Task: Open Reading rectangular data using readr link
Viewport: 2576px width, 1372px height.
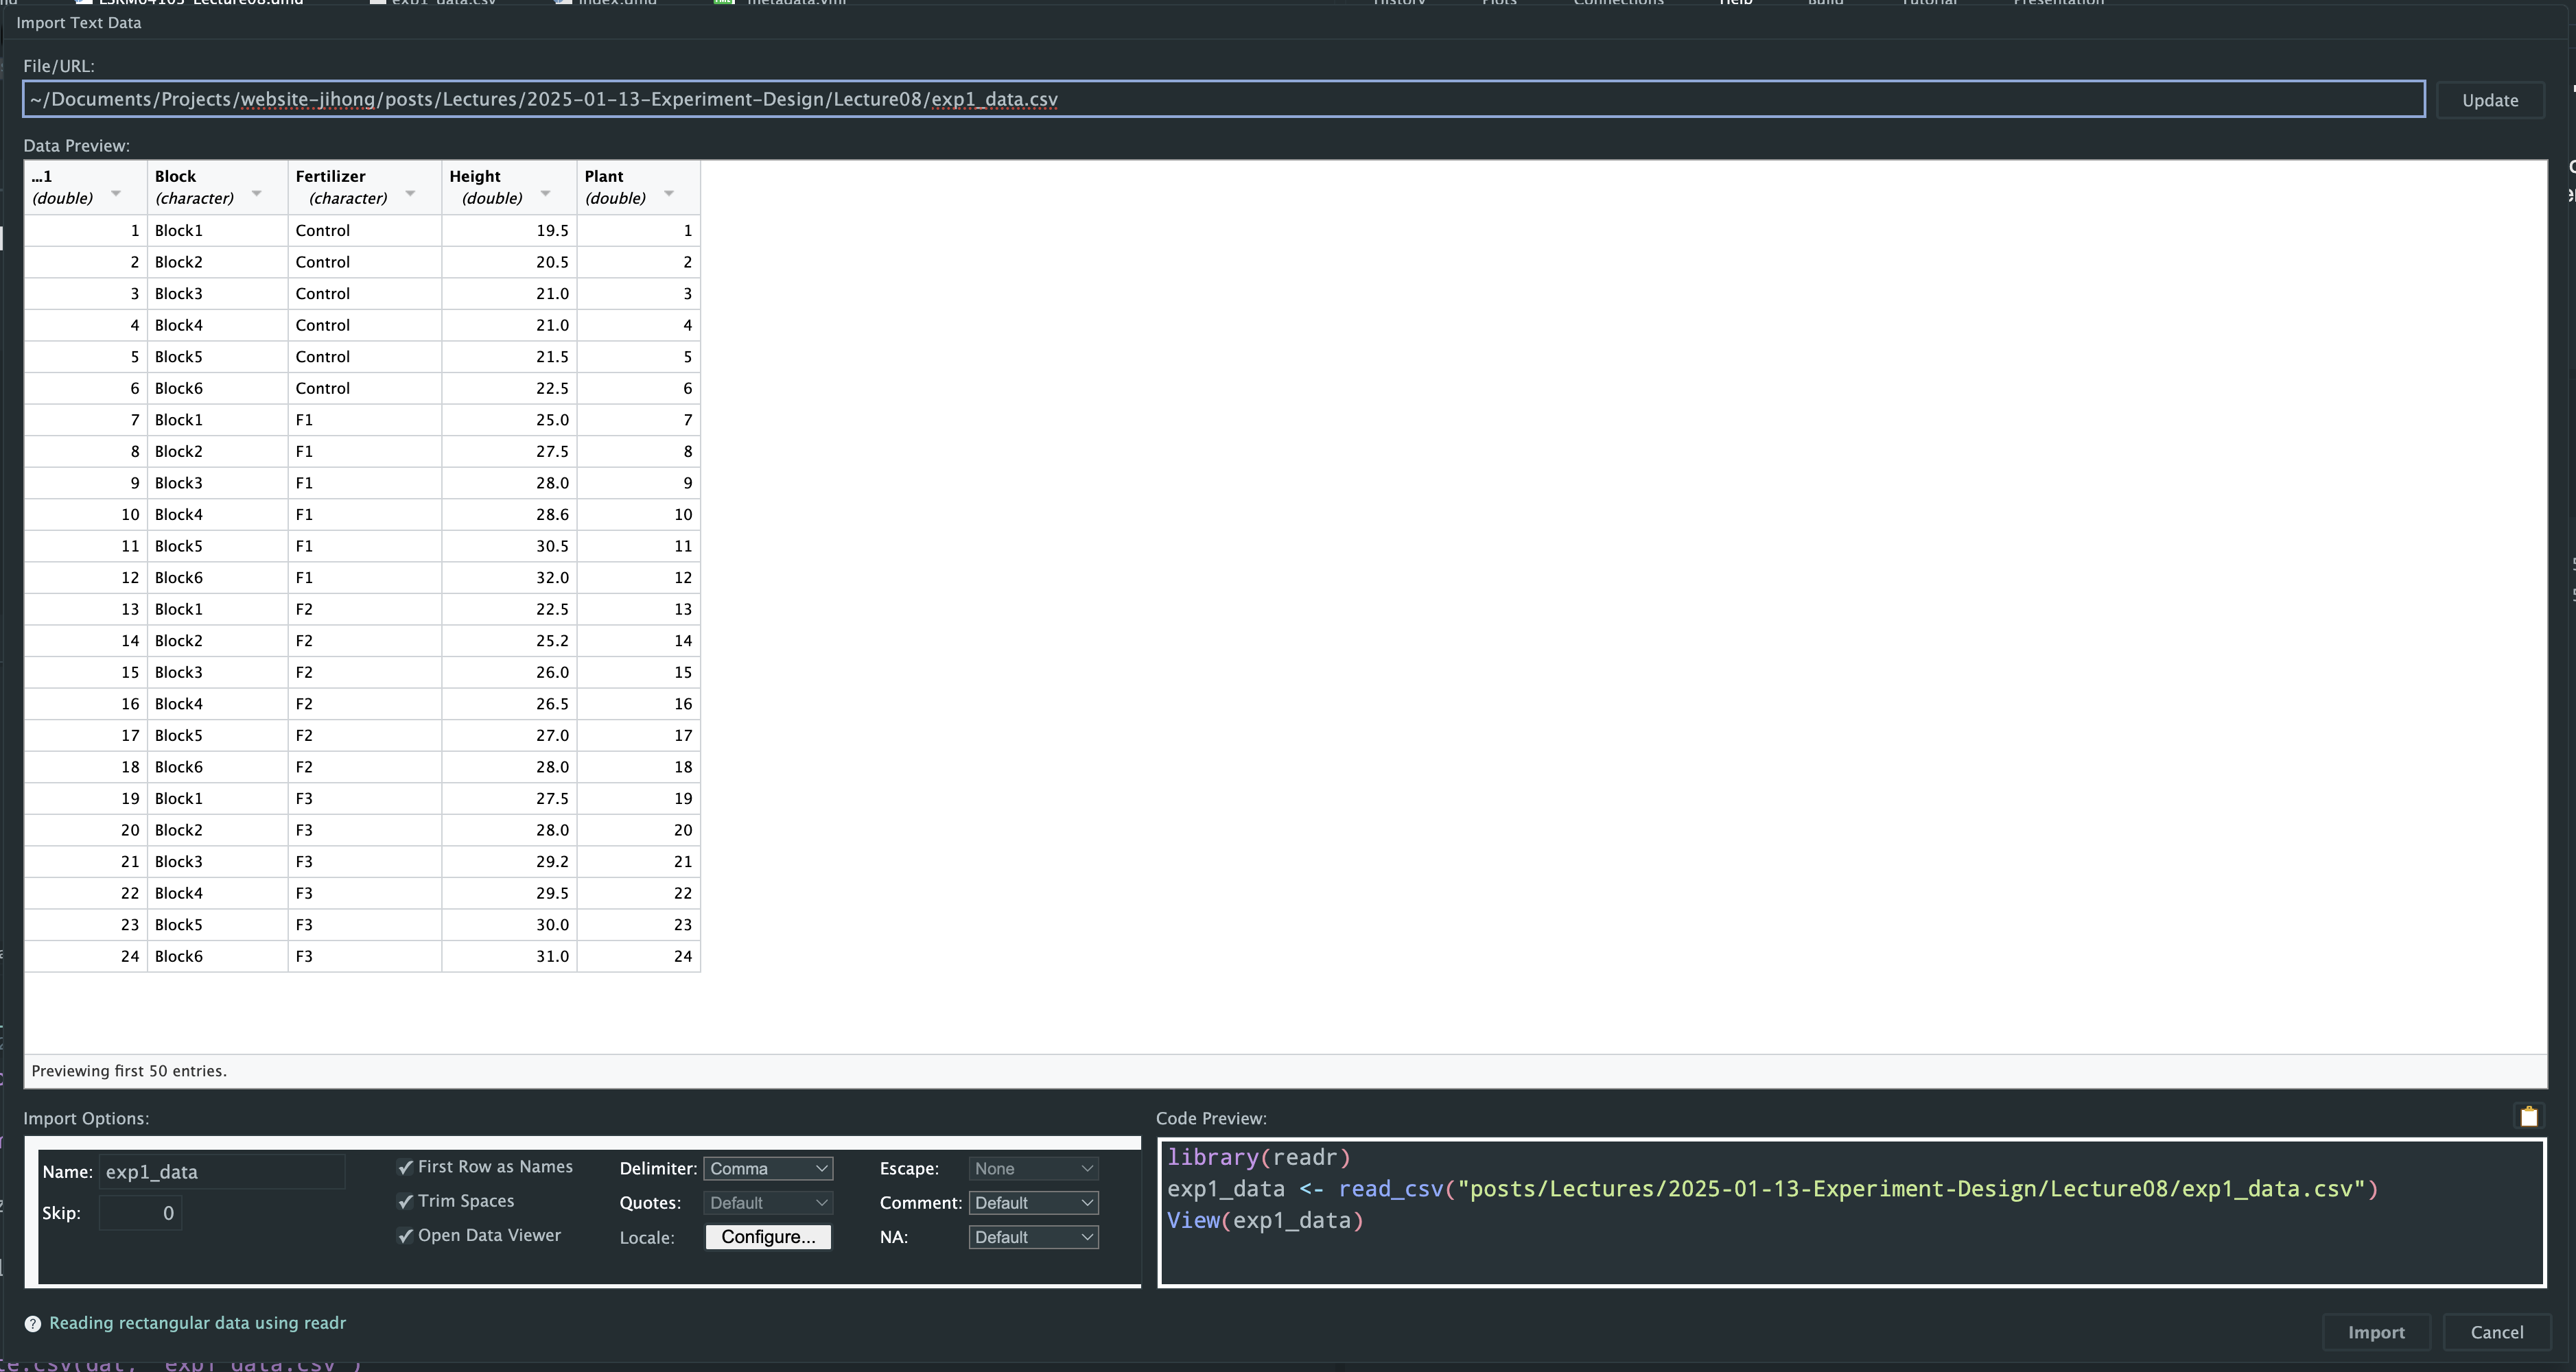Action: point(197,1323)
